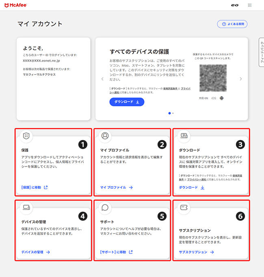Click the サブスクリプション card title
264x277 pixels.
[x=195, y=230]
